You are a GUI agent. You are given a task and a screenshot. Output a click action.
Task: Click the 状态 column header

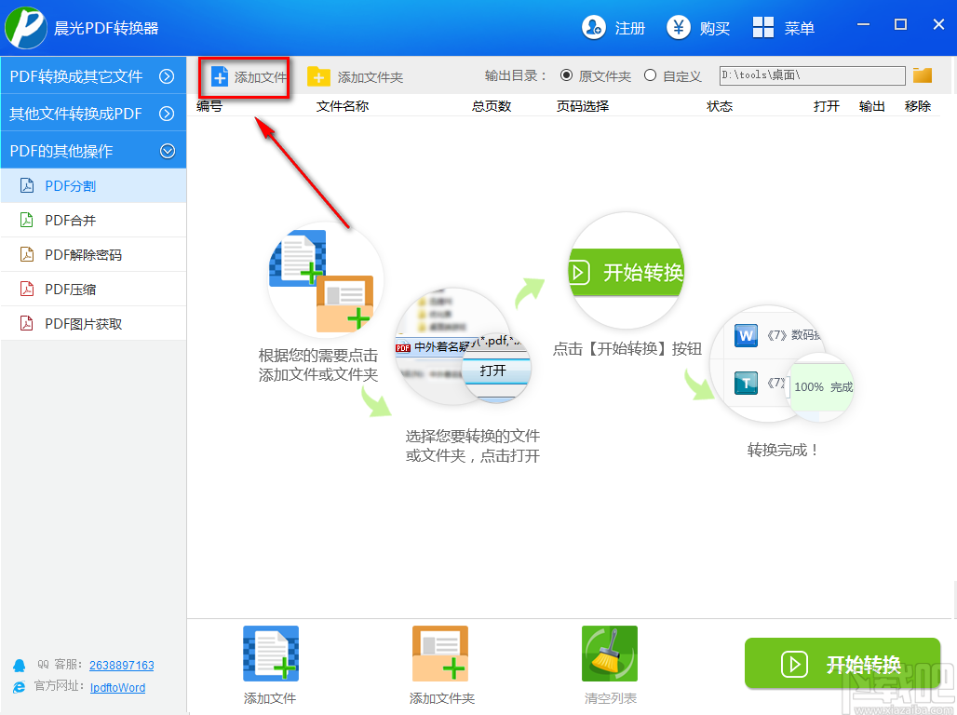coord(720,105)
